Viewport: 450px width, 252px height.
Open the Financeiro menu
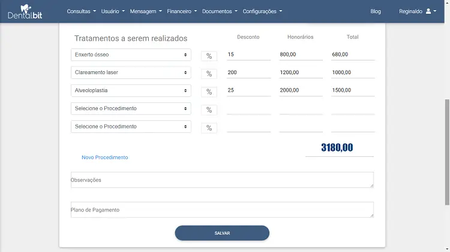click(182, 11)
